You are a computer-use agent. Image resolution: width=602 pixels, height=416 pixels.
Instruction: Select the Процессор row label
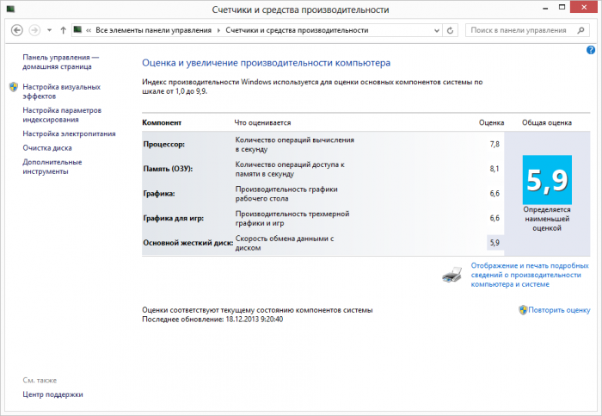164,144
